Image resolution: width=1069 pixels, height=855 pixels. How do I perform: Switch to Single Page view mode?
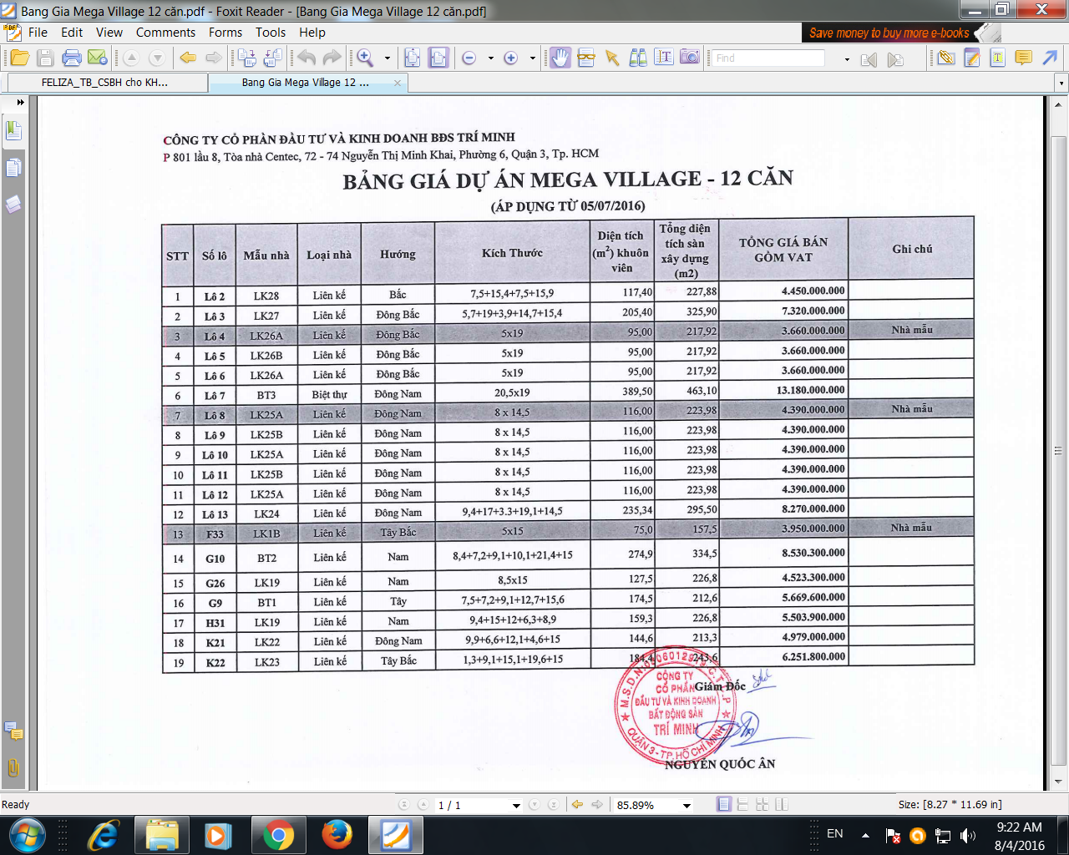724,805
